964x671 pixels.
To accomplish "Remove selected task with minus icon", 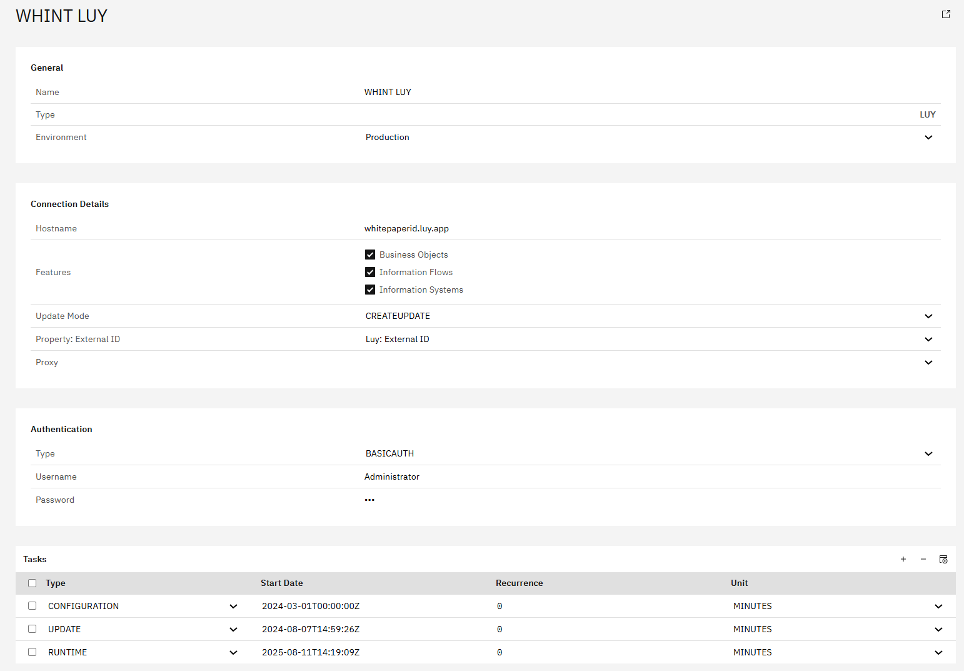I will click(x=923, y=559).
